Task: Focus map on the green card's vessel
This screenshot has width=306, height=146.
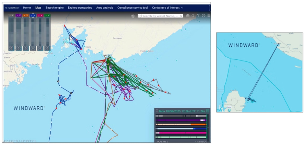Action: (x=47, y=48)
